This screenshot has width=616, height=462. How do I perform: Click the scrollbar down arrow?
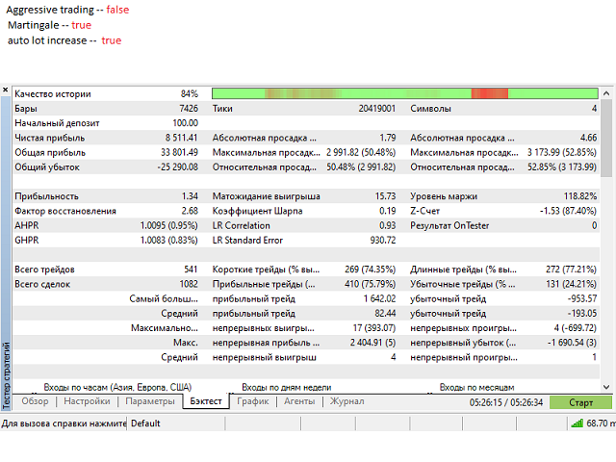(606, 387)
